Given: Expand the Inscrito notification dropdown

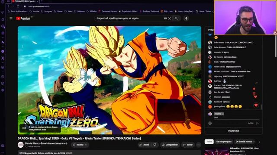Looking at the screenshot, I should tap(80, 145).
